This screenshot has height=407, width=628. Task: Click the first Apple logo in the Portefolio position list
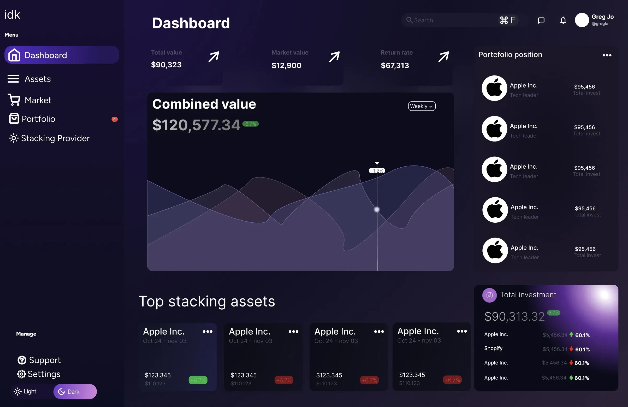(x=494, y=88)
